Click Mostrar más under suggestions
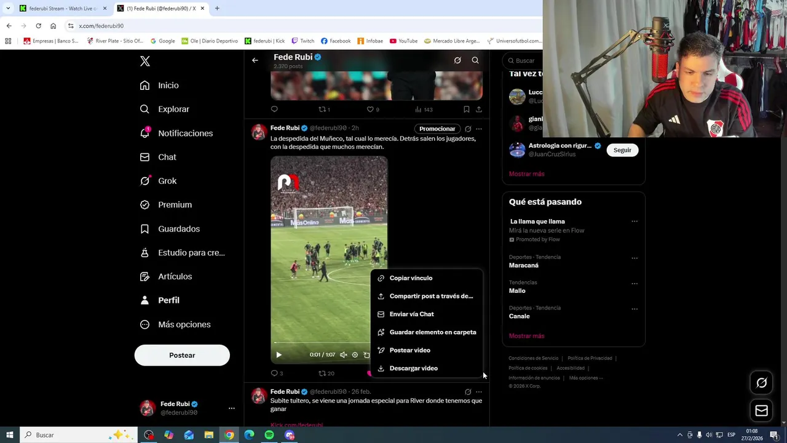The height and width of the screenshot is (443, 787). pyautogui.click(x=527, y=174)
